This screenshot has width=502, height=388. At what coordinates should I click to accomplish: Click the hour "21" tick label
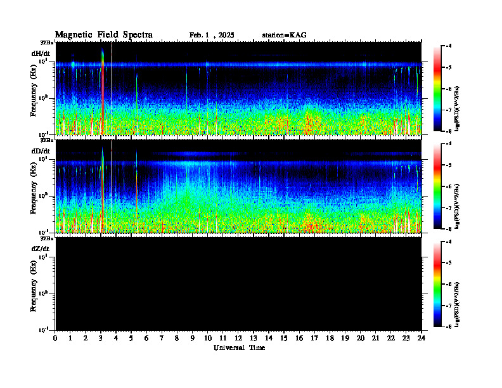pos(375,338)
